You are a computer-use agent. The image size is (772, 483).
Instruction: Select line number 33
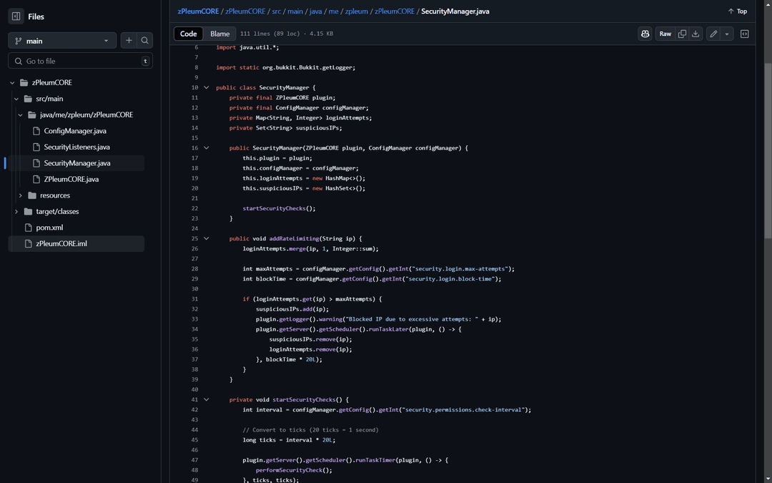click(x=195, y=319)
